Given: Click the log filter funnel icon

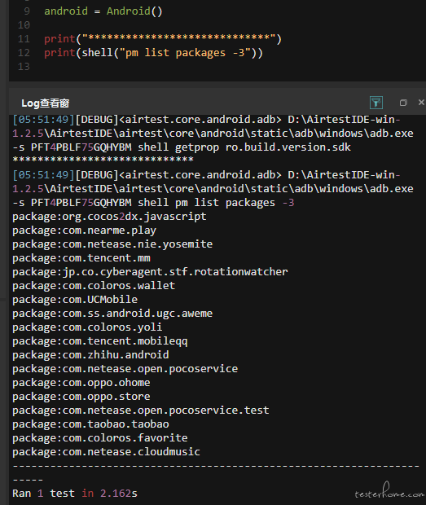Looking at the screenshot, I should [375, 103].
